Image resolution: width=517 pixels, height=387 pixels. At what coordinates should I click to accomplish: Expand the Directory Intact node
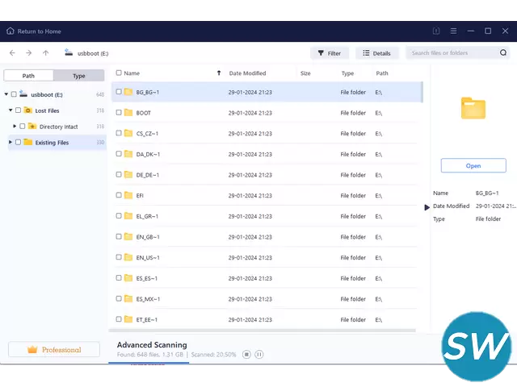(15, 127)
